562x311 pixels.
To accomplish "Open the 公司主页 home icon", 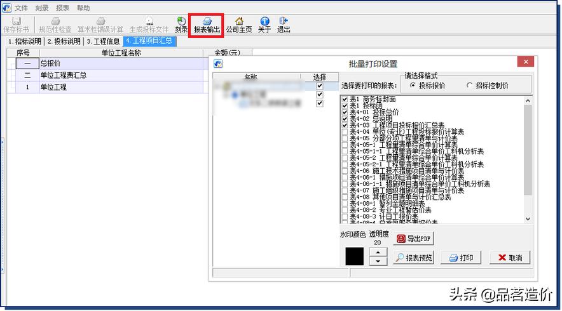I will 238,25.
